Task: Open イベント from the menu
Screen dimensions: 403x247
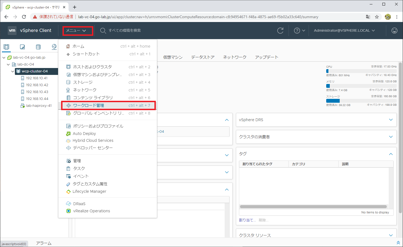Action: point(108,176)
